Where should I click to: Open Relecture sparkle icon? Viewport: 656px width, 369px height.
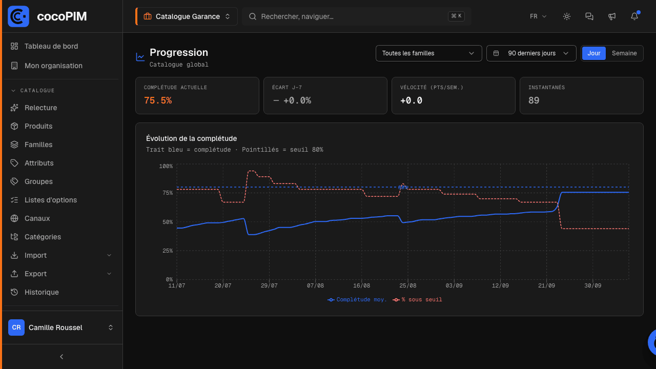tap(14, 108)
